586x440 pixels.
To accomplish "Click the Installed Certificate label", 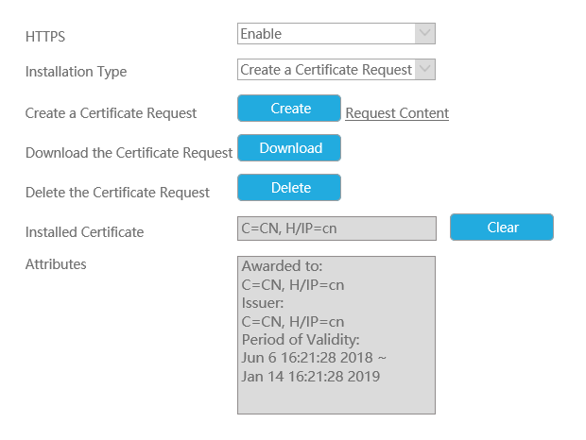I will point(84,232).
